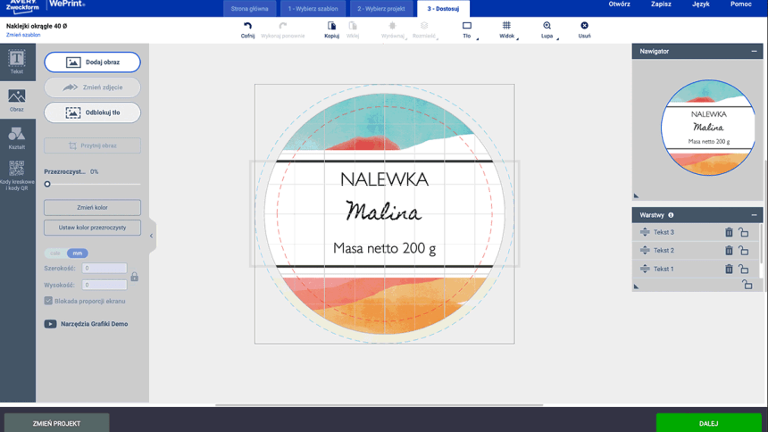Toggle lock on Tekst 3 layer
Viewport: 768px width, 432px height.
pos(744,232)
